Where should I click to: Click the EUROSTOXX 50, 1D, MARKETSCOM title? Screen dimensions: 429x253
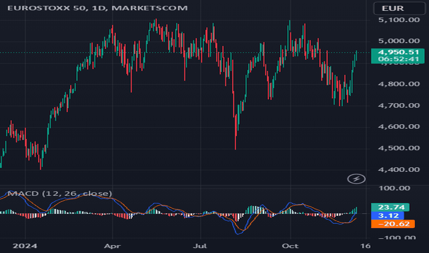pyautogui.click(x=98, y=8)
